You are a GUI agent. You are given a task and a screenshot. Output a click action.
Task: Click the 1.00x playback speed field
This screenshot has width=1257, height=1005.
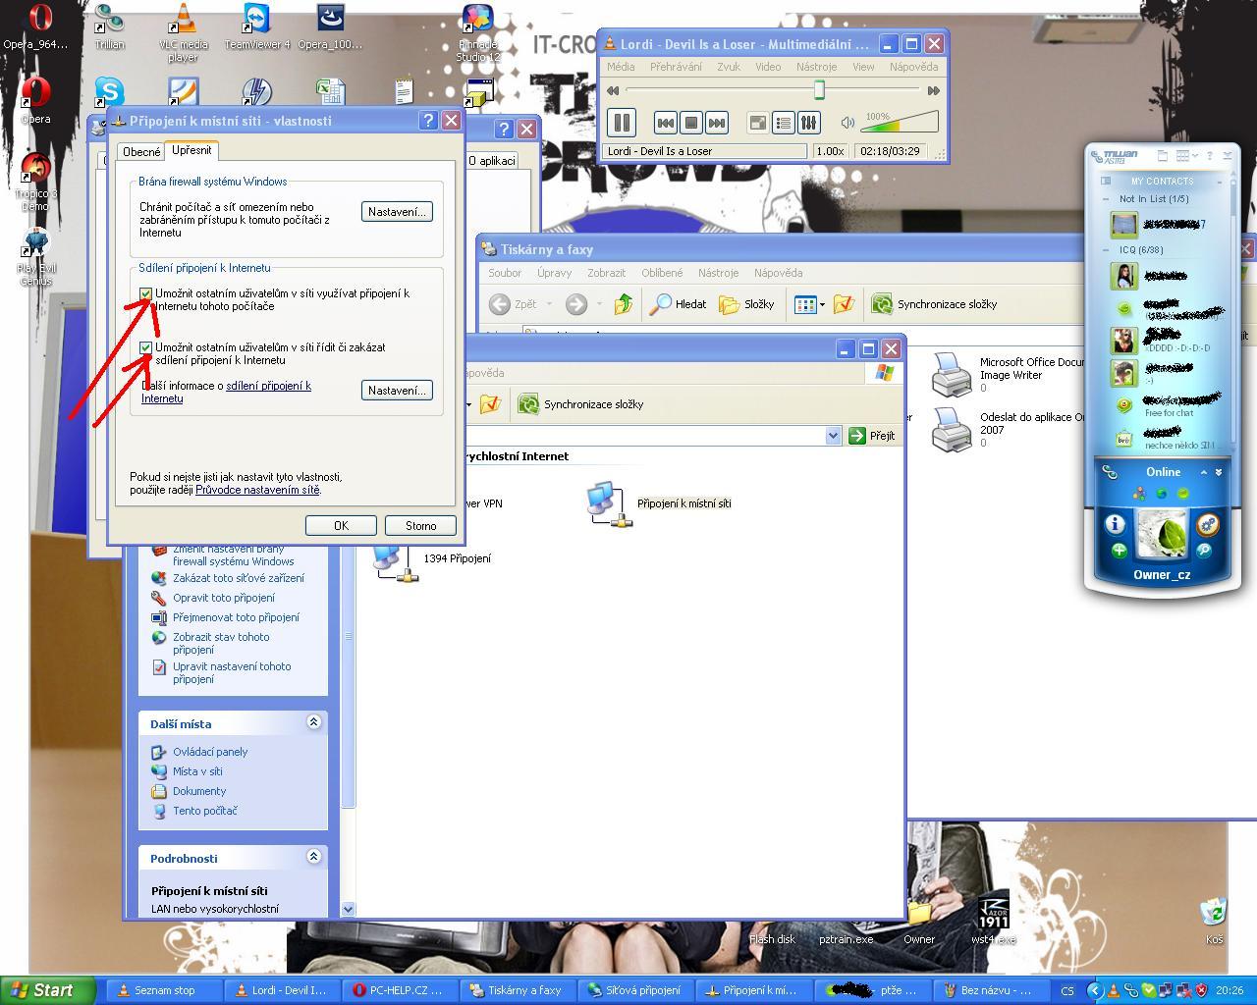(830, 151)
